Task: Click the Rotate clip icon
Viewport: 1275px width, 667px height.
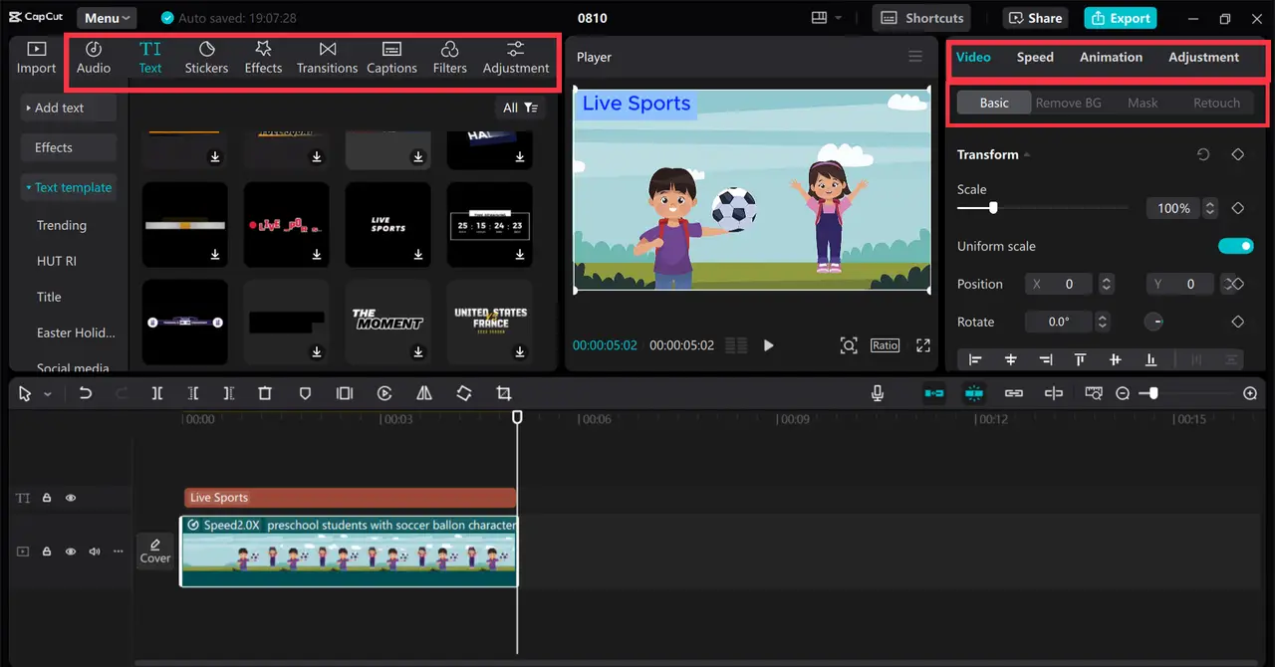Action: 464,393
